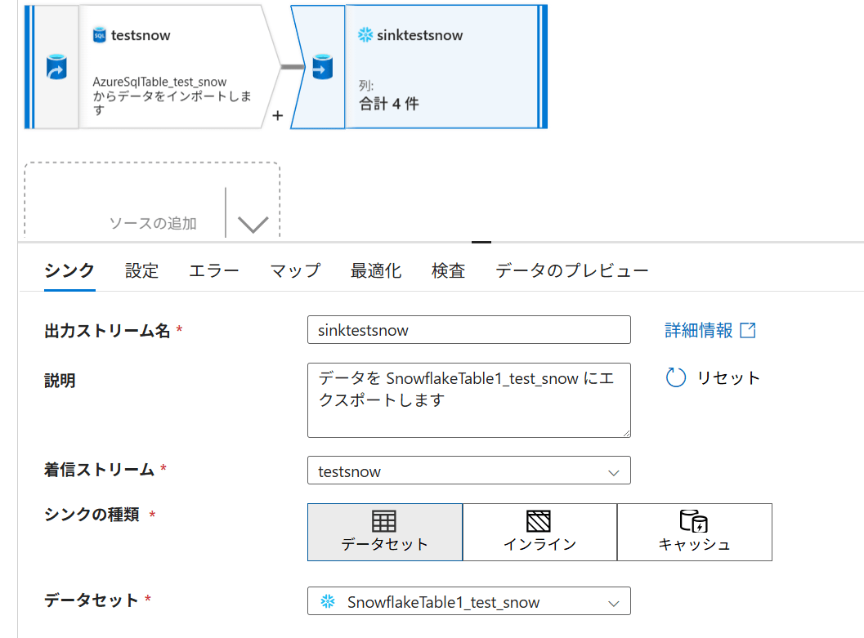Click the 合計 4 件 column count text
Screen dimensions: 864x638
coord(389,104)
